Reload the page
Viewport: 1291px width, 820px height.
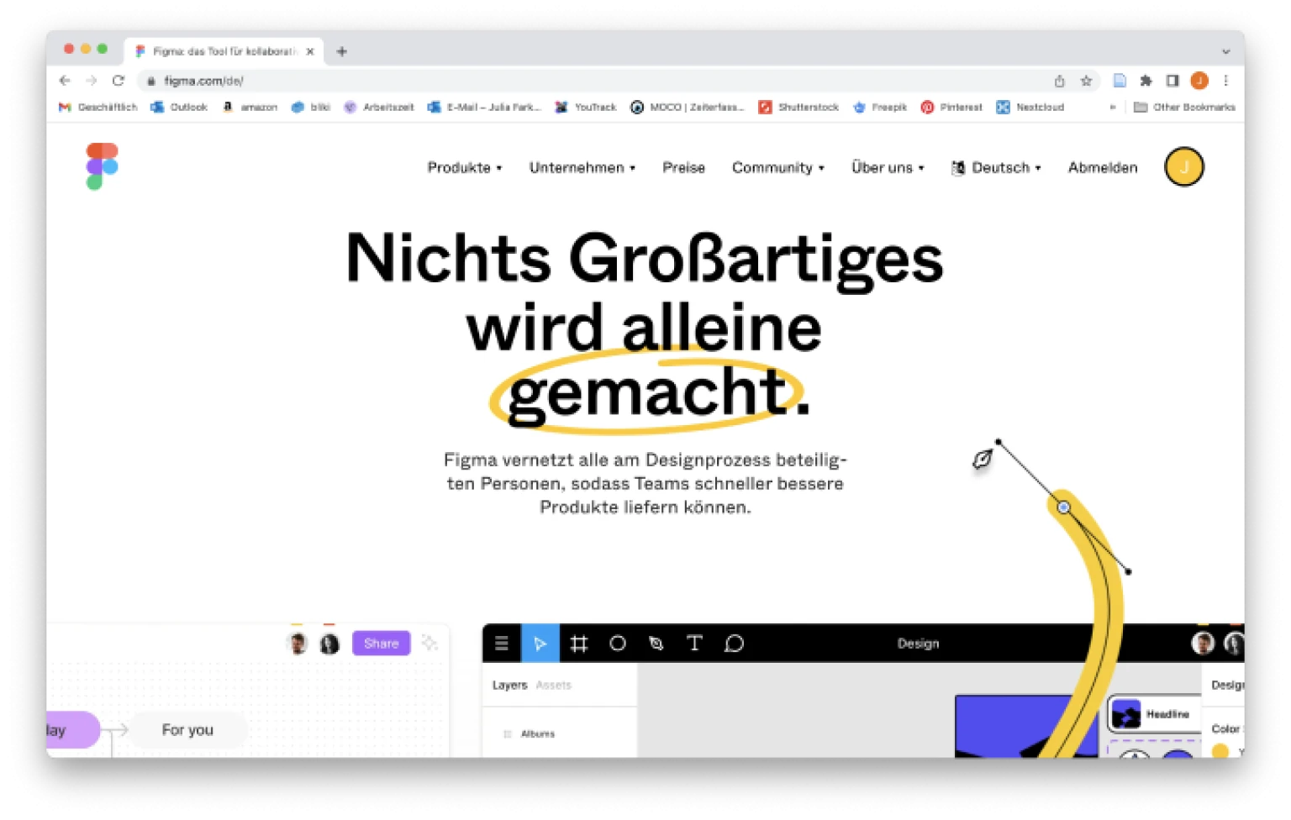point(119,81)
